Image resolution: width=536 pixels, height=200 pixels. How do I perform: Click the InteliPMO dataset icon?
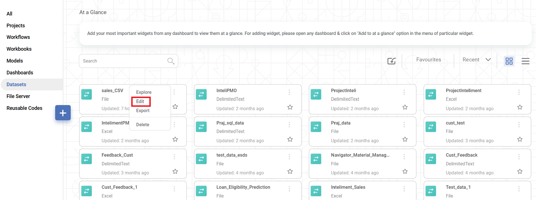pyautogui.click(x=201, y=94)
